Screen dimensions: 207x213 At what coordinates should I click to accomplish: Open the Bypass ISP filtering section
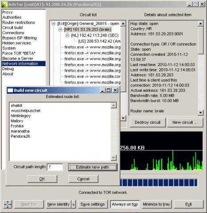[x=20, y=38]
